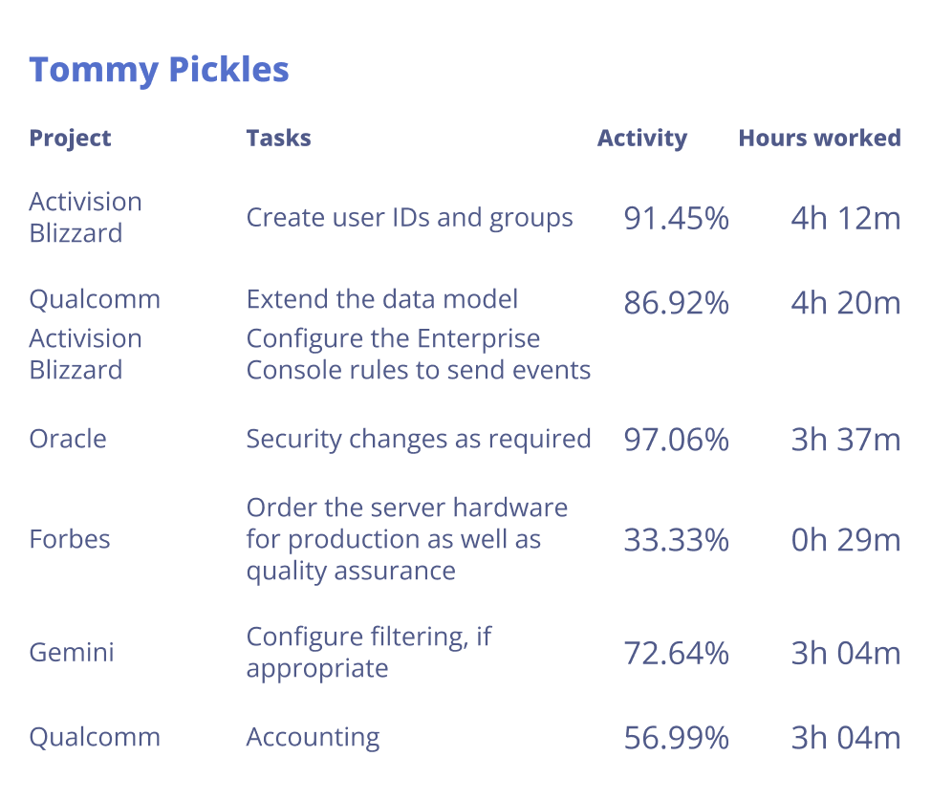The height and width of the screenshot is (800, 931).
Task: Click the Hours worked column header
Action: click(819, 138)
